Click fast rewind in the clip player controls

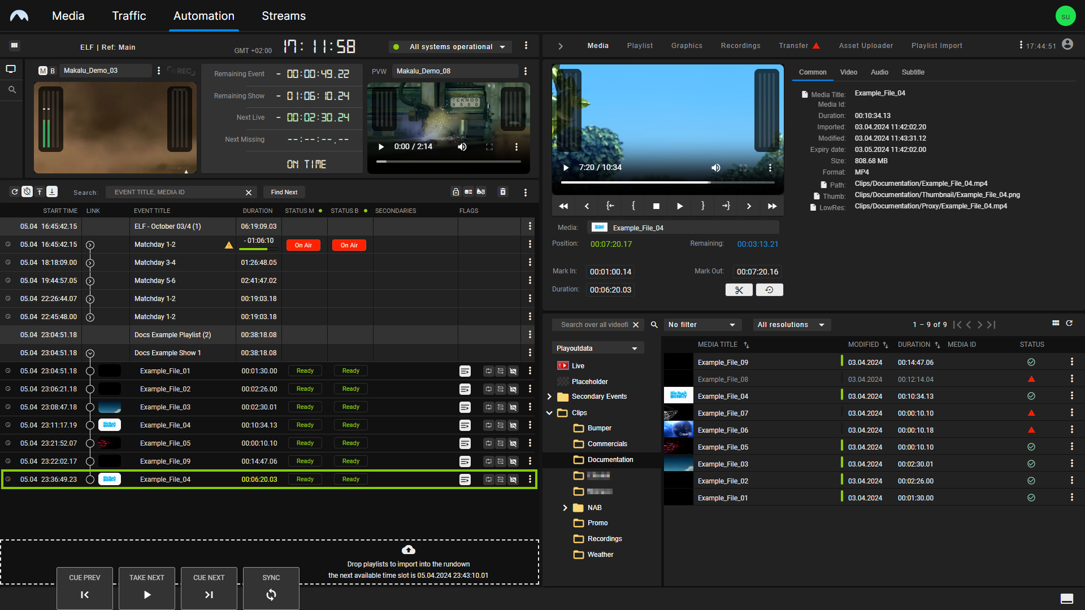563,206
